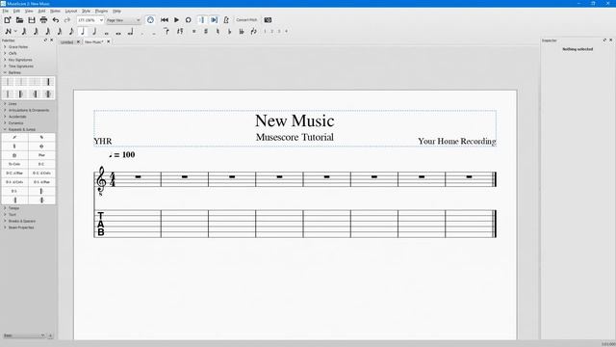Close the New Music tab
Viewport: 616px width, 347px height.
point(109,41)
